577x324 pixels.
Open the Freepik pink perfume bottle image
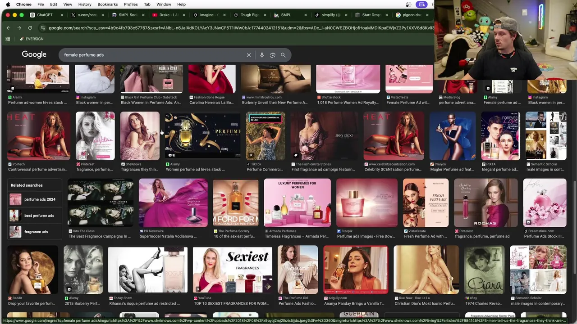pos(367,202)
